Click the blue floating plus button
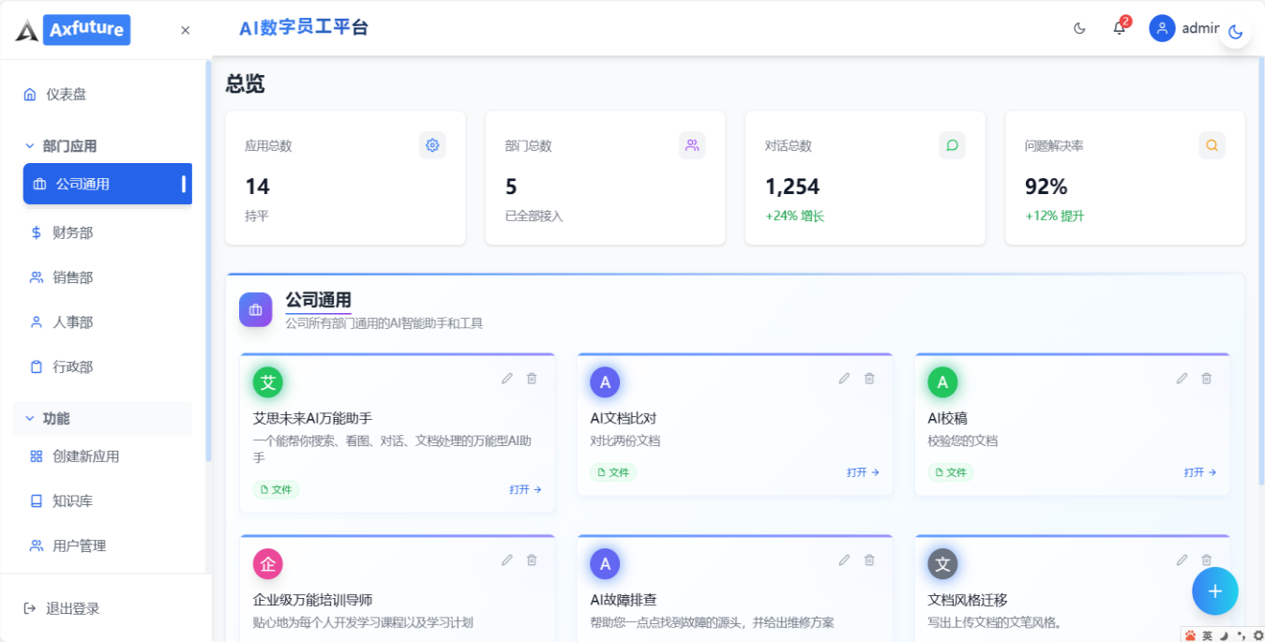 point(1214,590)
